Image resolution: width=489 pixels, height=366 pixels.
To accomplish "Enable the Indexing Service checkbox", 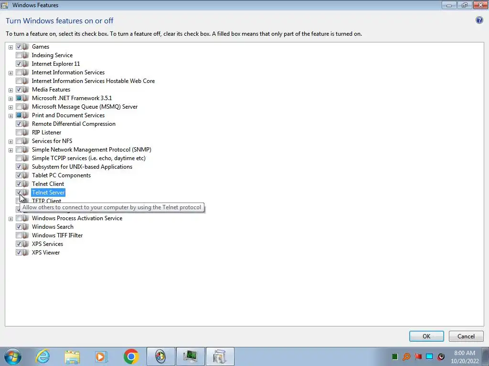I will click(x=19, y=55).
